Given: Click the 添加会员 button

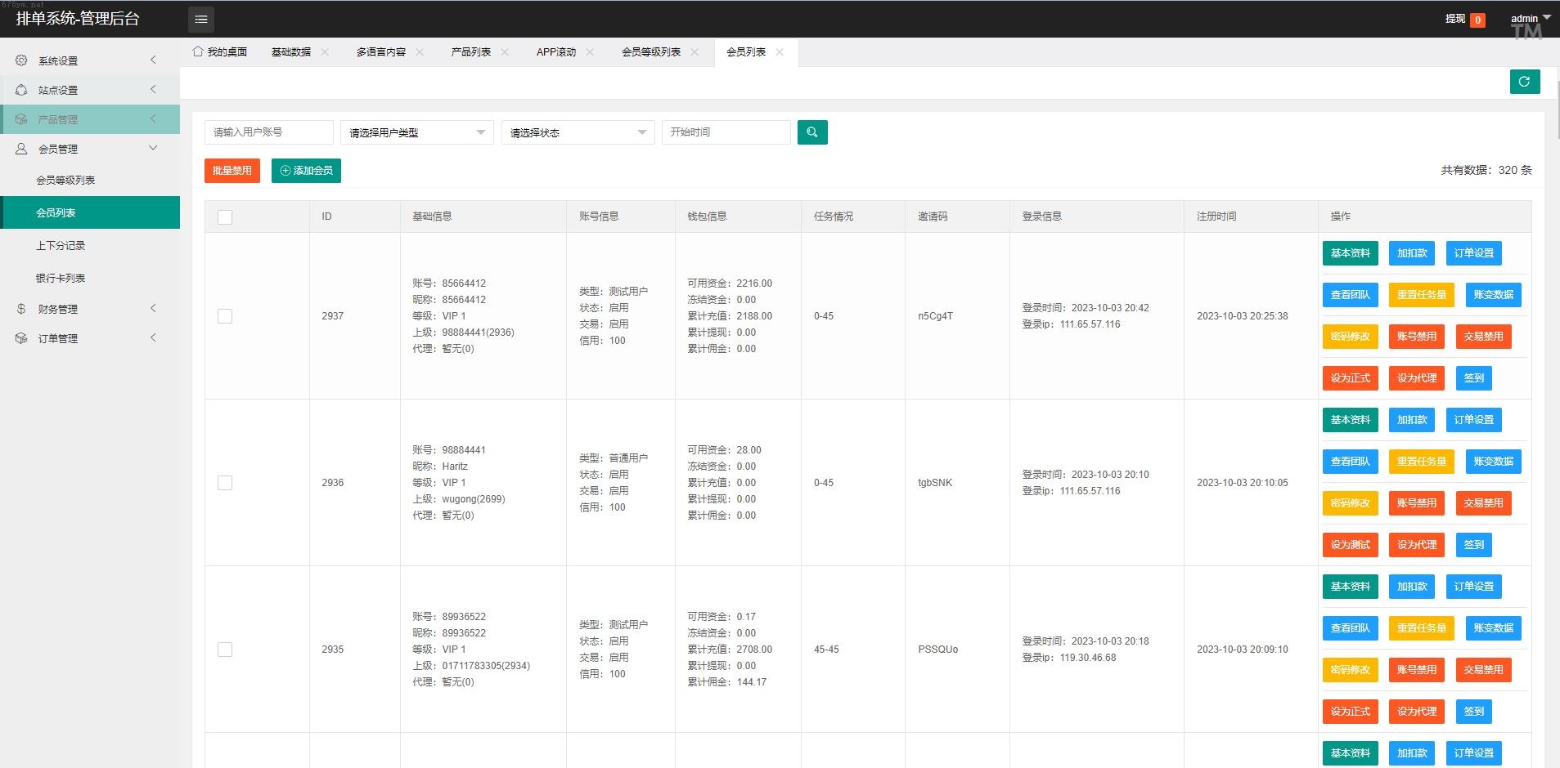Looking at the screenshot, I should tap(306, 171).
